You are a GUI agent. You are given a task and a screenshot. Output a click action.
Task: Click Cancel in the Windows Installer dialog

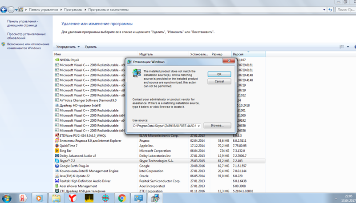tap(219, 81)
